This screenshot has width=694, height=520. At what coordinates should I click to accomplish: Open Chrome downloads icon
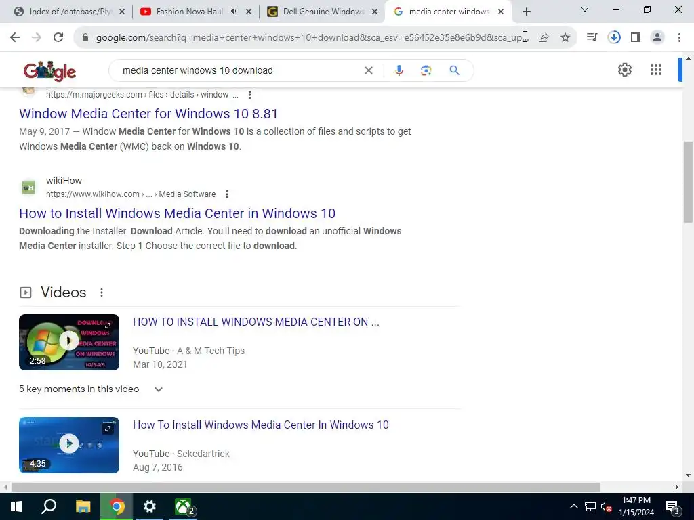(614, 38)
